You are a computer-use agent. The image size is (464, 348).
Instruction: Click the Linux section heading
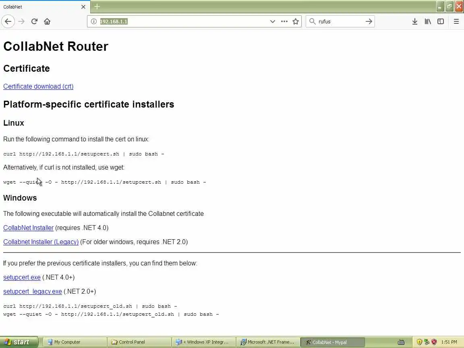[x=14, y=123]
